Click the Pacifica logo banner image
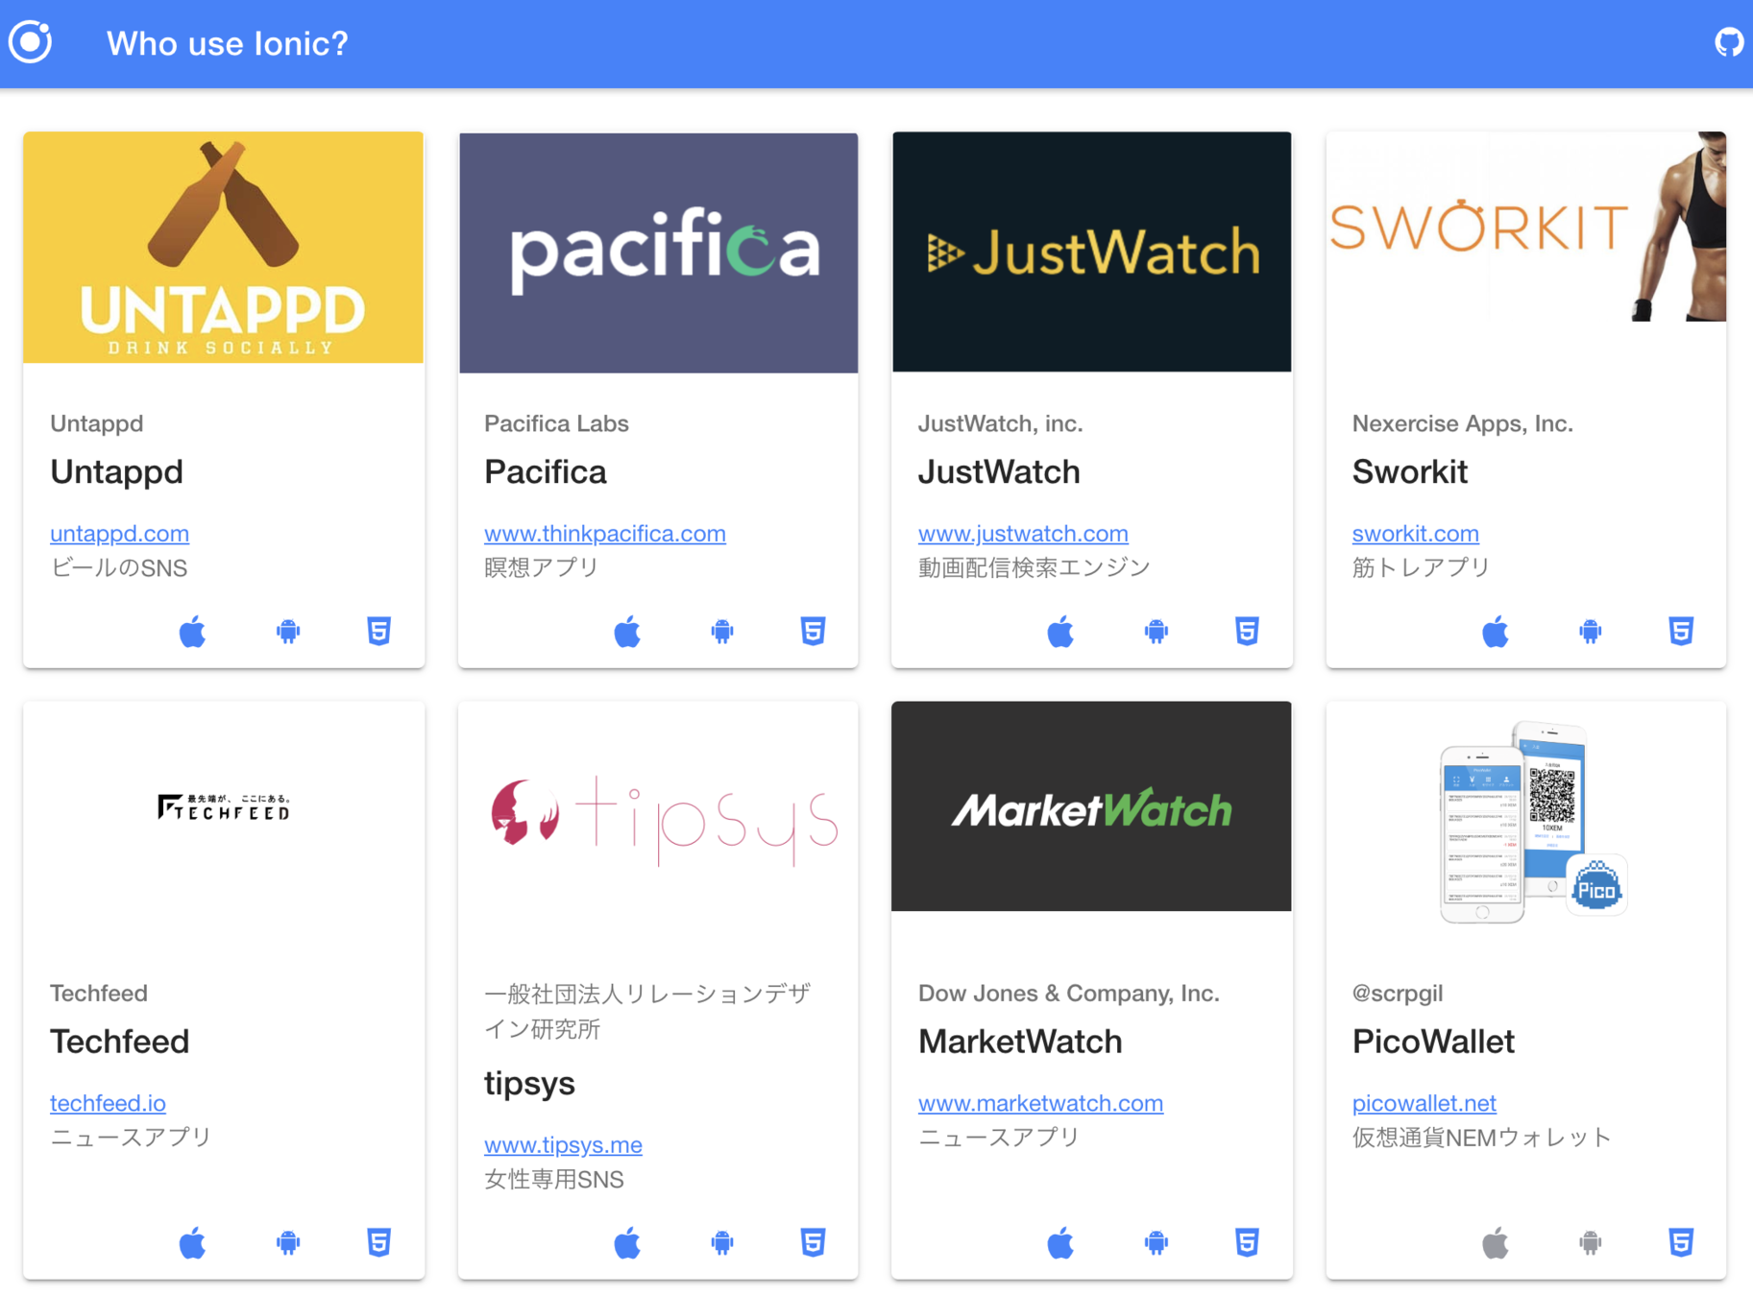1753x1296 pixels. point(659,252)
